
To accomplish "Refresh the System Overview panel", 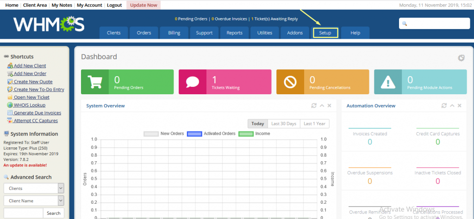I will coord(314,106).
